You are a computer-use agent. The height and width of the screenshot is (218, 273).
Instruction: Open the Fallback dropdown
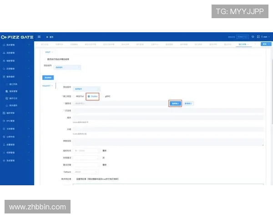86,172
